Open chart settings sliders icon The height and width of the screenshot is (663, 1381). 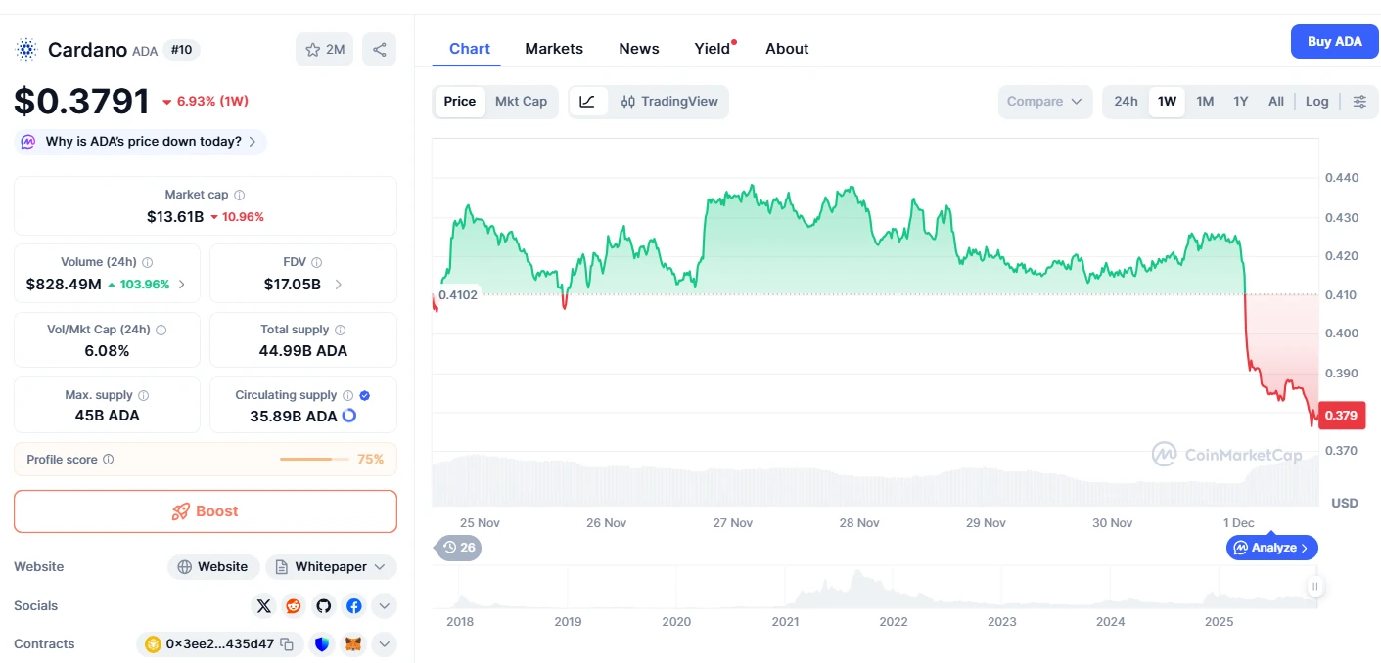click(1359, 102)
